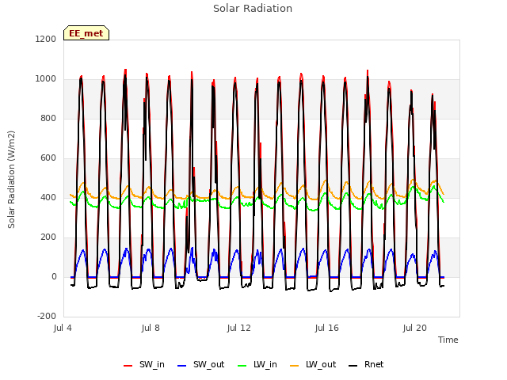
Task: Click the EE_met annotation label
Action: pyautogui.click(x=86, y=33)
